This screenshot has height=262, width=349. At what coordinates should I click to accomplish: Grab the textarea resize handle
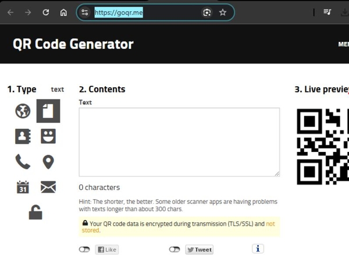click(277, 174)
